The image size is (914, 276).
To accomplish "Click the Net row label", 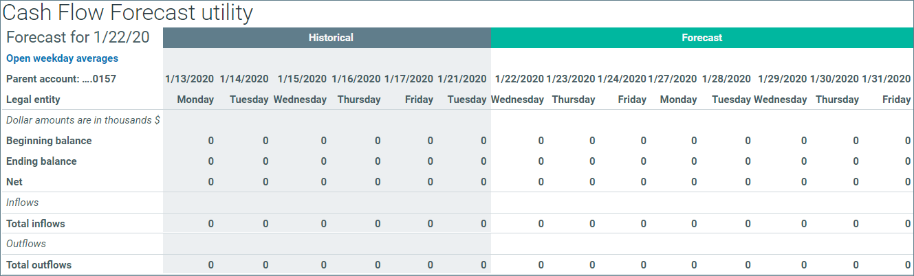I will tap(14, 182).
